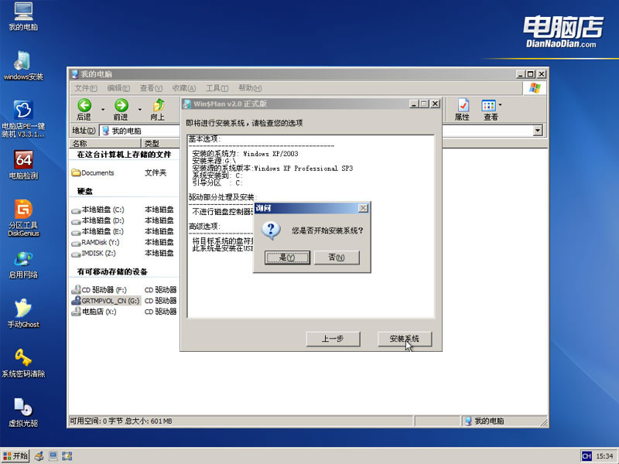Open the dropdown arrow beside 后退

pos(103,109)
